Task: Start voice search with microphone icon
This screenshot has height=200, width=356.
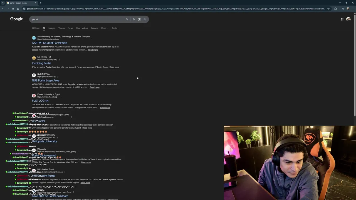Action: point(134,19)
